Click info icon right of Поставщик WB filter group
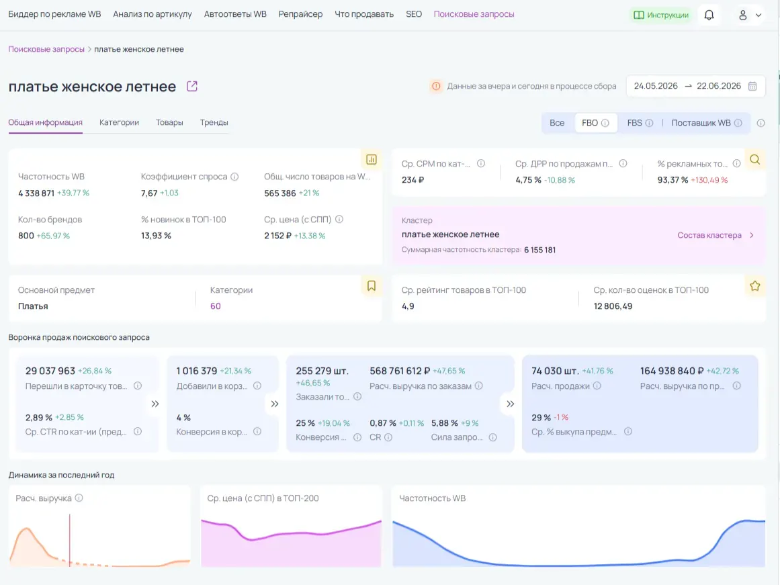Image resolution: width=780 pixels, height=585 pixels. [761, 123]
